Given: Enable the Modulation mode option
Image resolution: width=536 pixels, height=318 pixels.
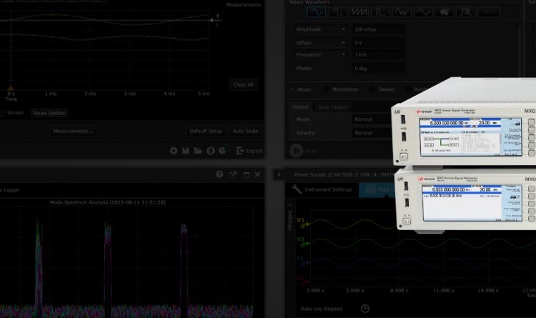Looking at the screenshot, I should 326,89.
